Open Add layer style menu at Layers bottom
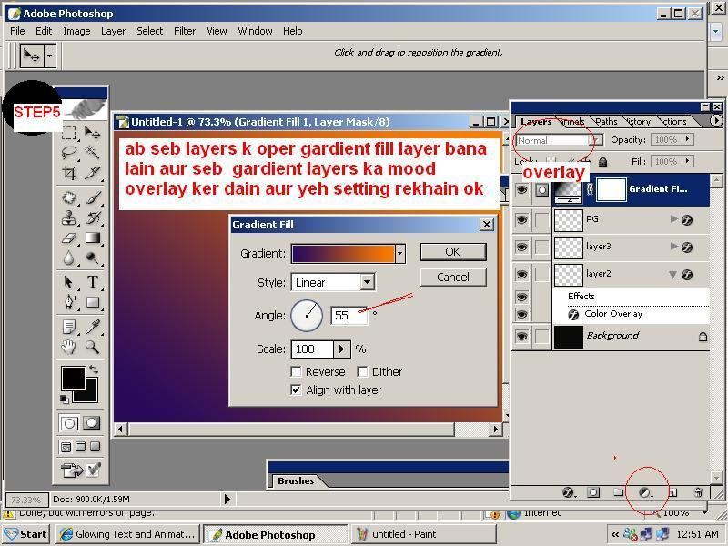 (x=569, y=492)
